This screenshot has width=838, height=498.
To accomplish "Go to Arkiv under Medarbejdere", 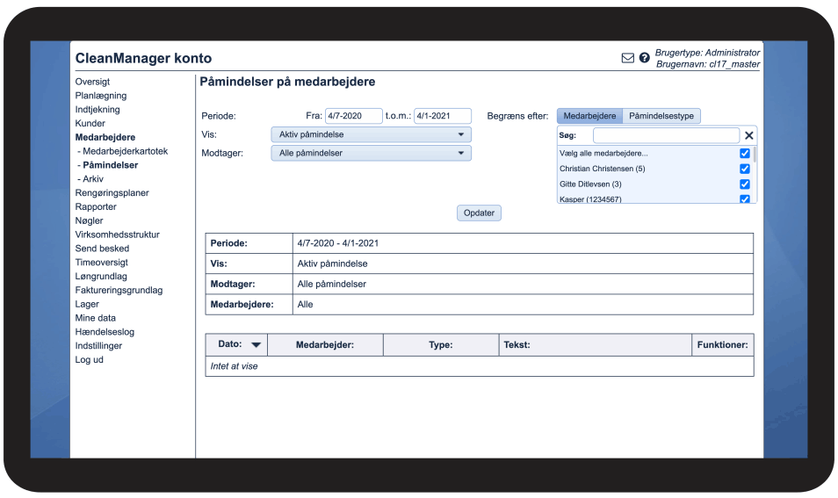I will click(x=93, y=179).
